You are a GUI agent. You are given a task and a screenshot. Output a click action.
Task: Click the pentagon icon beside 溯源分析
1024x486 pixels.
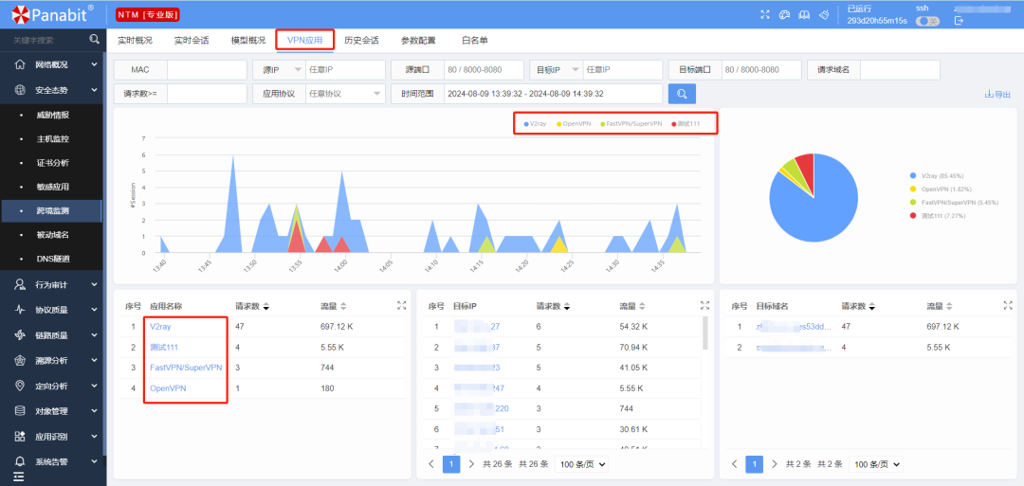click(x=20, y=360)
